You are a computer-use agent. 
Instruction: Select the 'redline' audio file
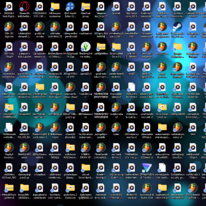(40, 147)
